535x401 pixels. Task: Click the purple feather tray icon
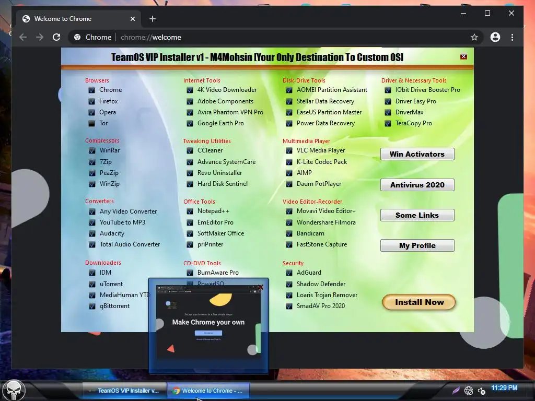tap(456, 390)
